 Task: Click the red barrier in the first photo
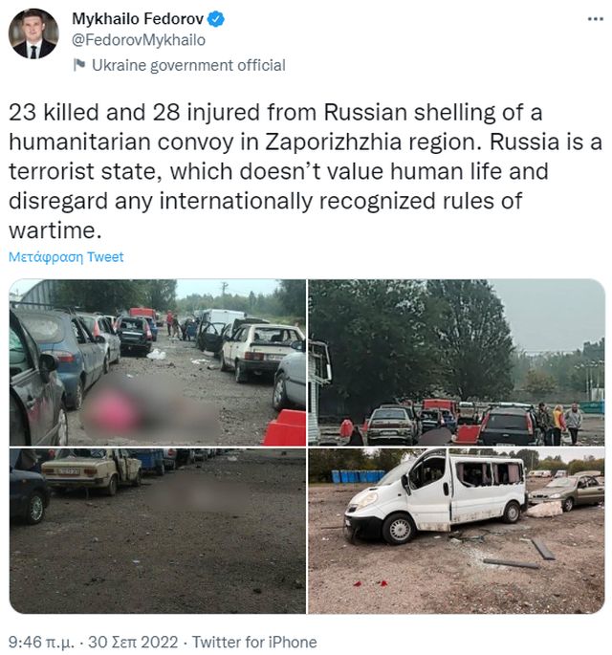tap(285, 427)
